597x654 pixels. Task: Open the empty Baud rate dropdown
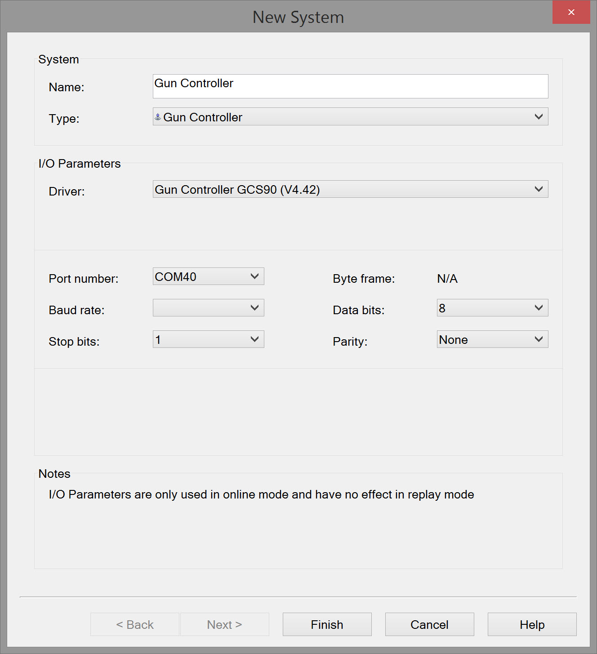pos(208,308)
